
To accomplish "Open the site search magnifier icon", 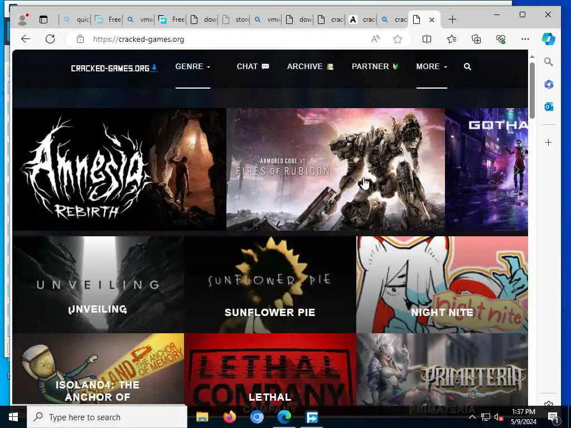I will 468,67.
